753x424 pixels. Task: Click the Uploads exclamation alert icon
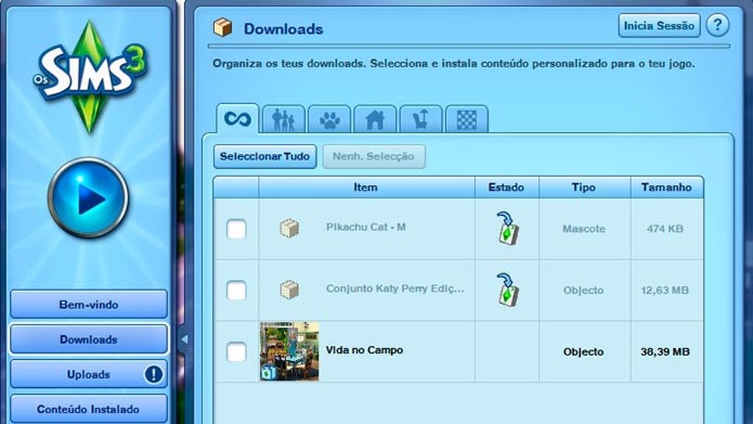pyautogui.click(x=154, y=374)
